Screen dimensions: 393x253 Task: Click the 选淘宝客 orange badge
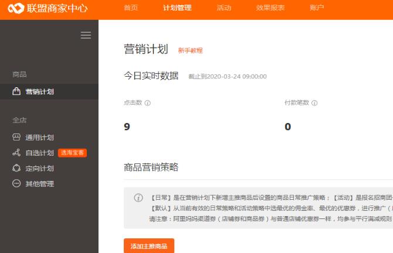point(72,153)
